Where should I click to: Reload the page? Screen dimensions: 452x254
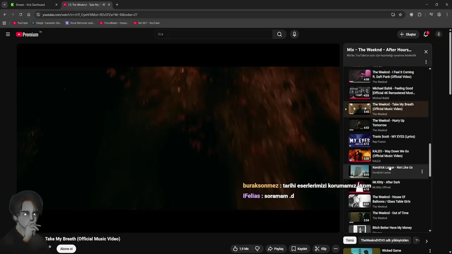click(x=20, y=14)
